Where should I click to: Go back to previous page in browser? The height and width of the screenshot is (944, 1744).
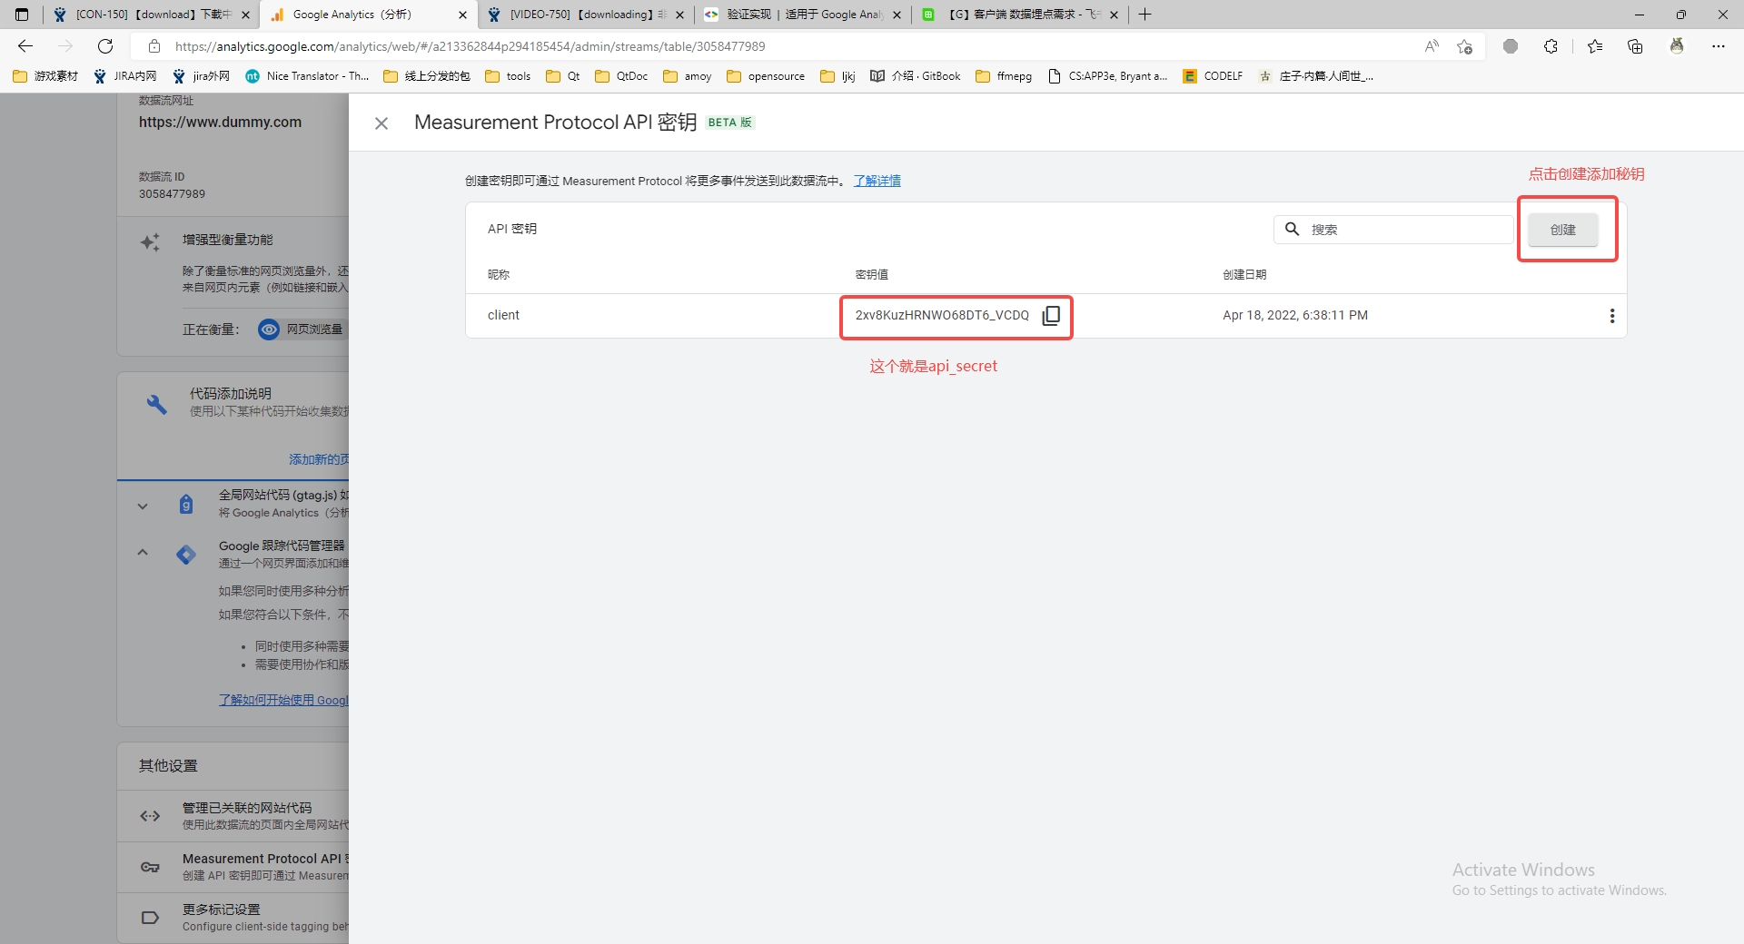click(25, 46)
